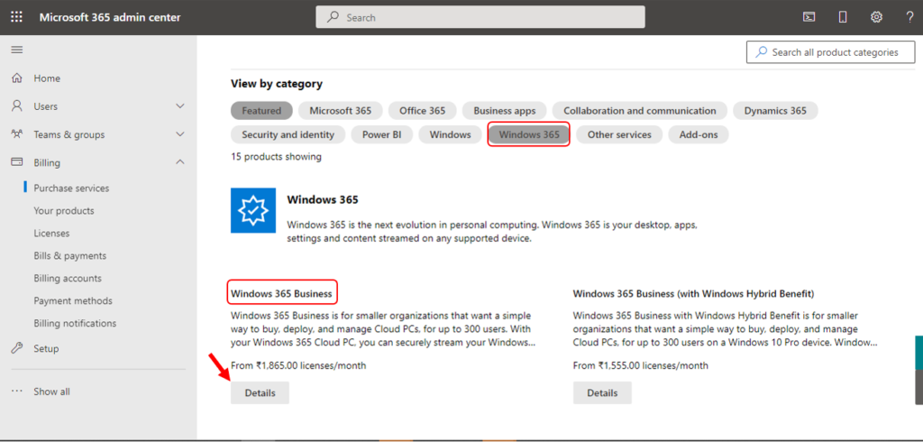
Task: Select the Add-ons category
Action: point(699,134)
